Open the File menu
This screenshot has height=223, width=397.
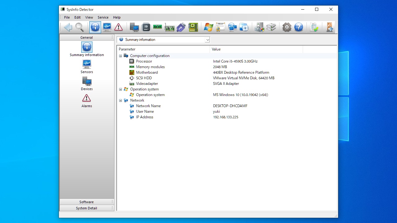tap(67, 17)
